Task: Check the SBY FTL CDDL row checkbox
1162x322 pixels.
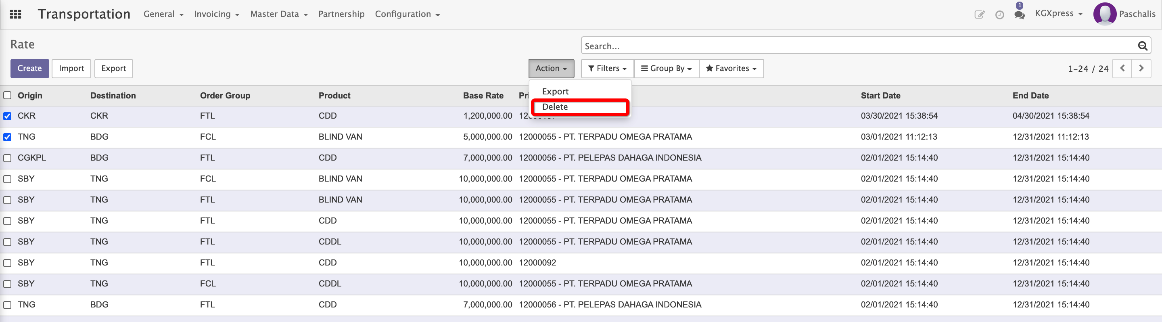Action: click(x=7, y=242)
